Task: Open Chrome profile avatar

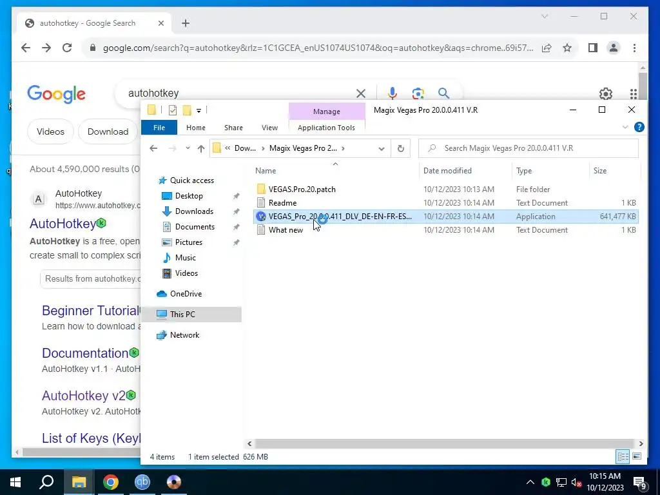Action: point(614,48)
